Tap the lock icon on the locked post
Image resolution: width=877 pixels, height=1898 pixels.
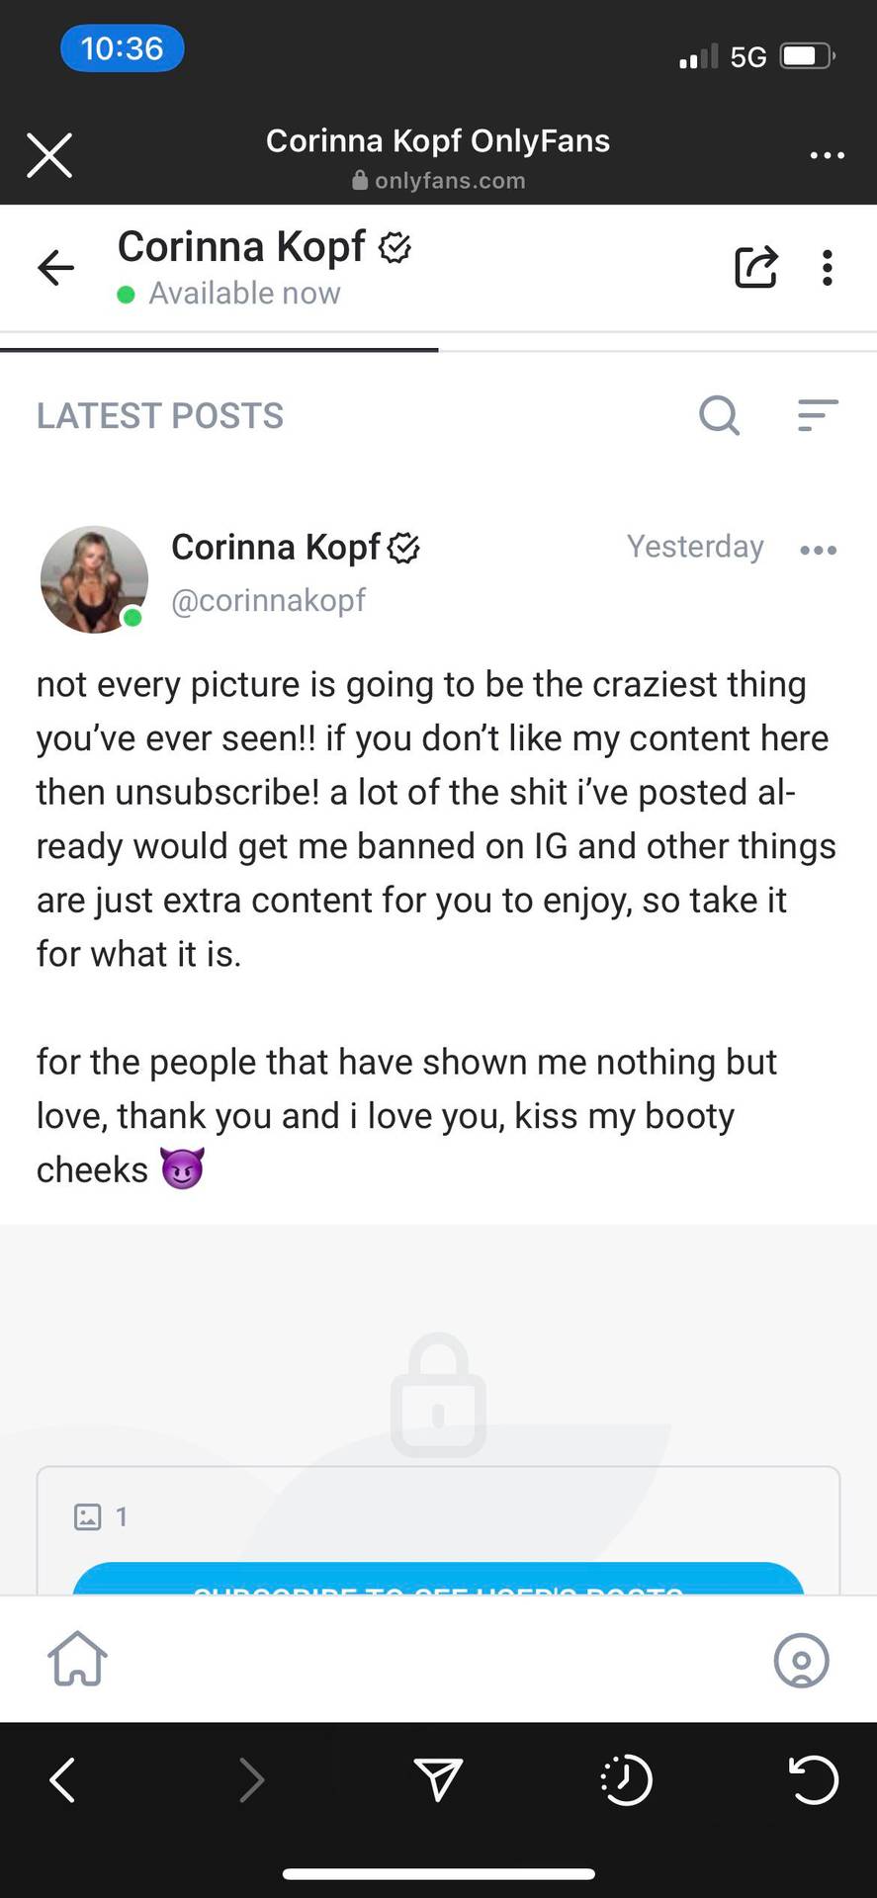tap(438, 1394)
